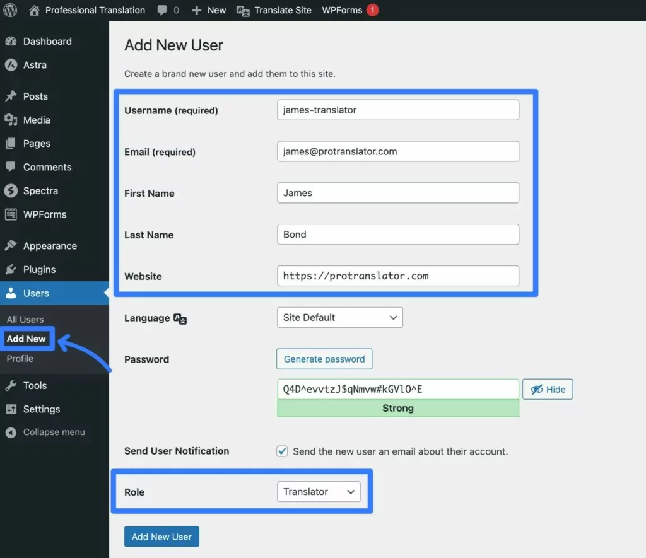
Task: Click the Strong password strength bar
Action: click(x=398, y=408)
